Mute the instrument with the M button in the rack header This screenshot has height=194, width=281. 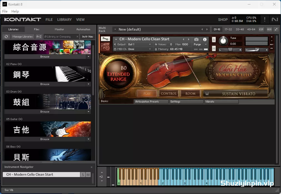[x=214, y=48]
